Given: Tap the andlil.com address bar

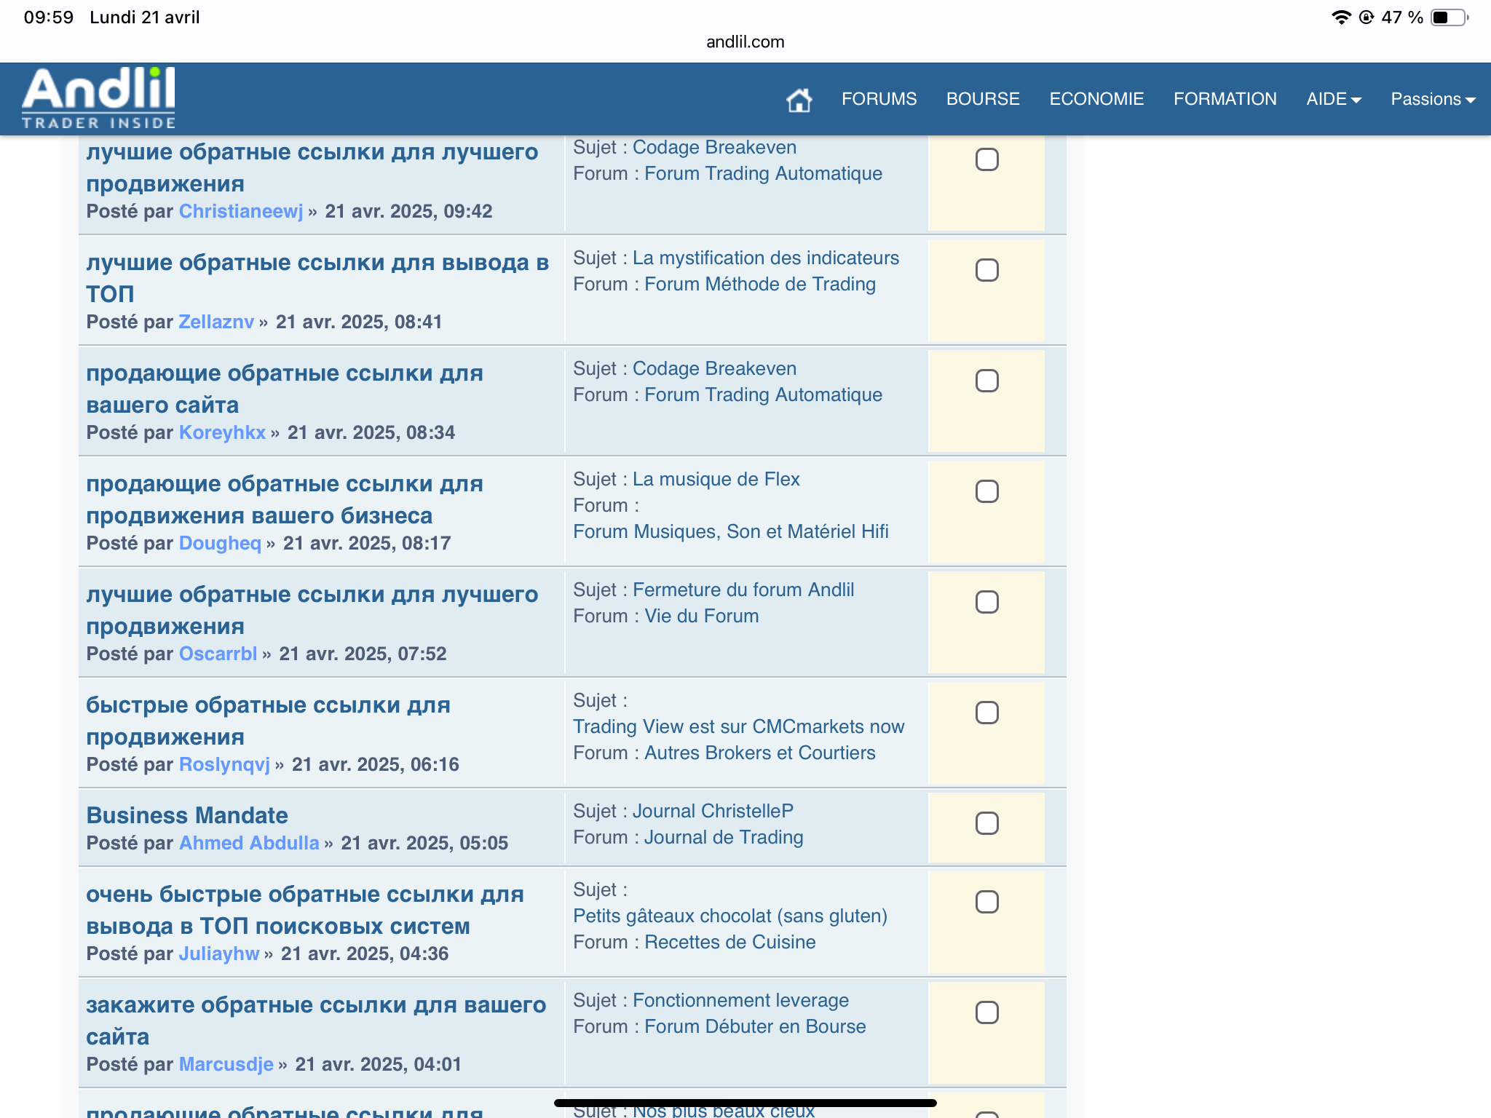Looking at the screenshot, I should tap(745, 41).
